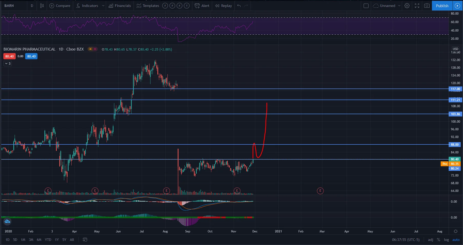Image resolution: width=463 pixels, height=245 pixels.
Task: Toggle percent scale mode
Action: tap(439, 240)
